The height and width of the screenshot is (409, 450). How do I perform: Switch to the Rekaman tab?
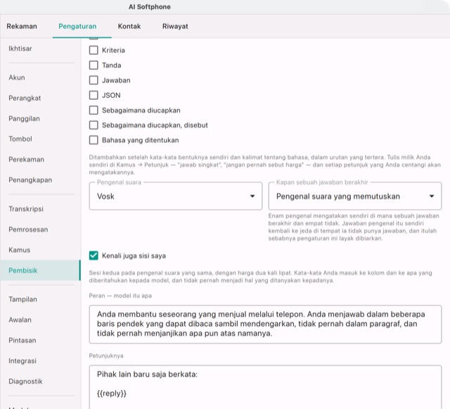tap(22, 26)
